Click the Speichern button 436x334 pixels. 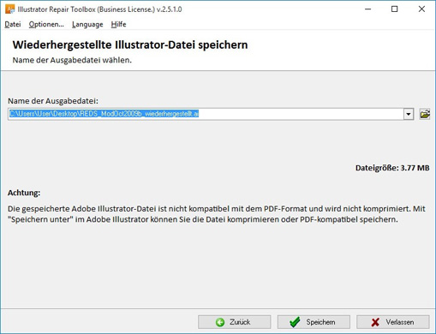click(314, 322)
